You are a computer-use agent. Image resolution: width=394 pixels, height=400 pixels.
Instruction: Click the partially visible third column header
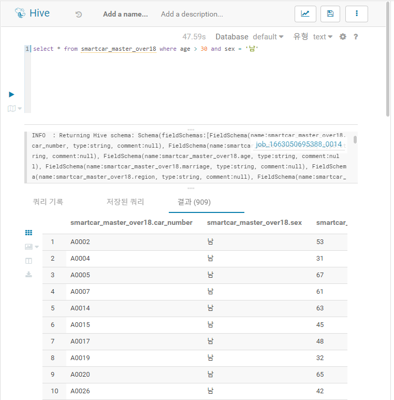331,223
